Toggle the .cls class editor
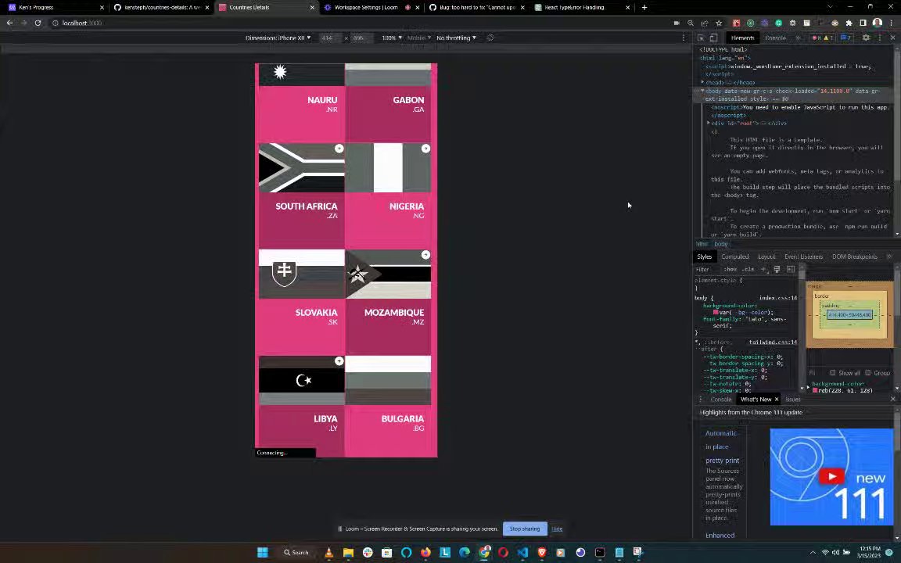The image size is (901, 563). [x=748, y=269]
